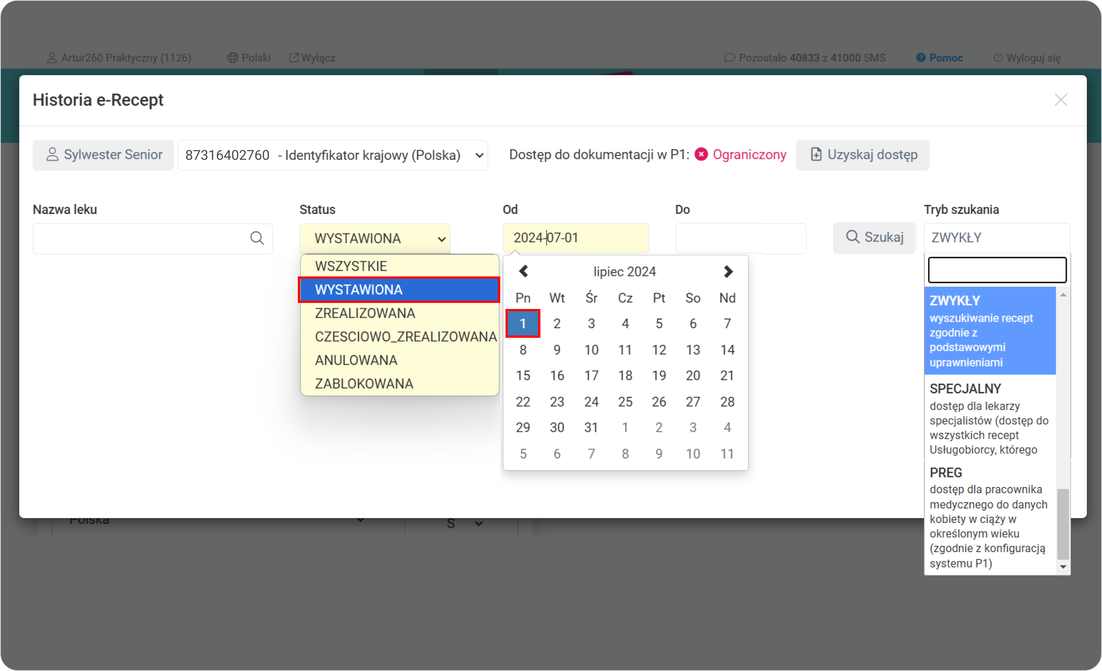
Task: Click the magnifier icon in Nazwa leku field
Action: tap(257, 238)
